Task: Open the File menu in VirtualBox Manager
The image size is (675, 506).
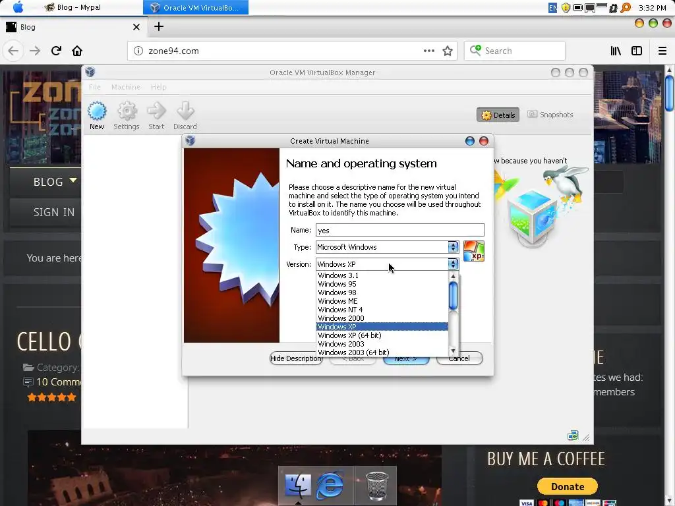Action: [x=95, y=87]
